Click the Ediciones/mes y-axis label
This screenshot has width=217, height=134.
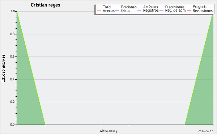click(x=3, y=68)
